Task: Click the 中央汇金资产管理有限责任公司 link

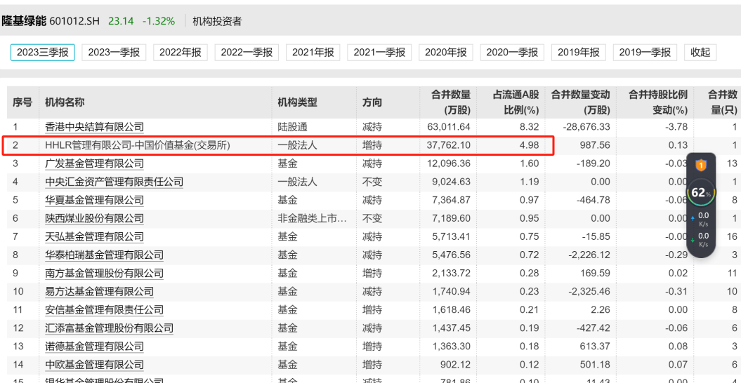Action: [x=114, y=182]
